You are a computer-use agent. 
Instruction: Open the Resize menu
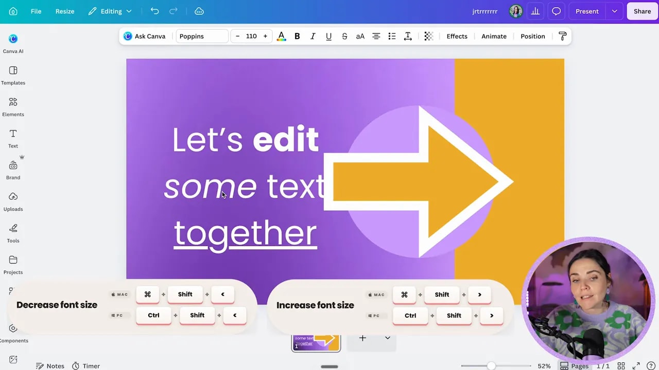coord(65,11)
